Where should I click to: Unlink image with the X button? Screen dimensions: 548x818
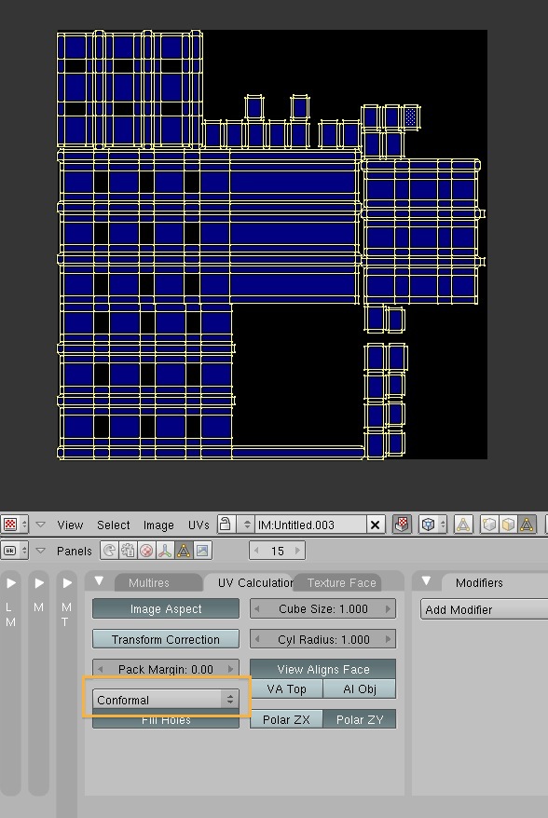tap(376, 525)
